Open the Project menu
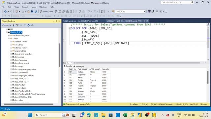 point(25,7)
